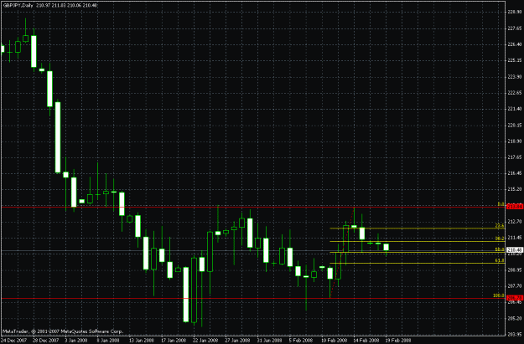Click the 28 Dec 2007 date label
This screenshot has height=344, width=524.
pyautogui.click(x=46, y=341)
